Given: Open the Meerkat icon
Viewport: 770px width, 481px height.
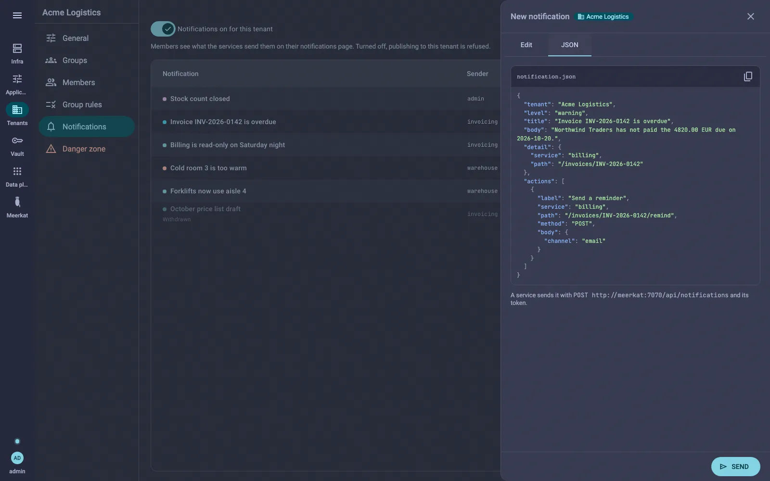Looking at the screenshot, I should [17, 202].
